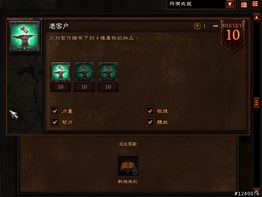Toggle the 力量 checkbox

[55, 111]
